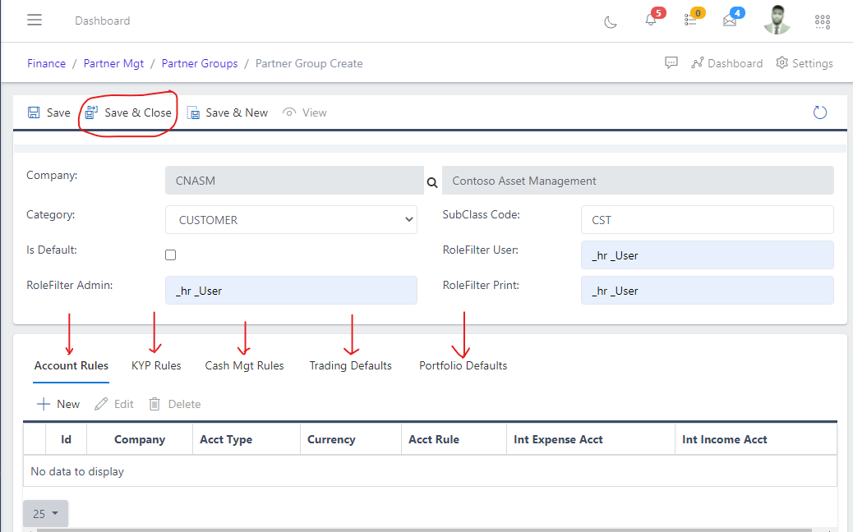Check messages using the envelope icon
Screen dimensions: 853x532
coord(731,21)
